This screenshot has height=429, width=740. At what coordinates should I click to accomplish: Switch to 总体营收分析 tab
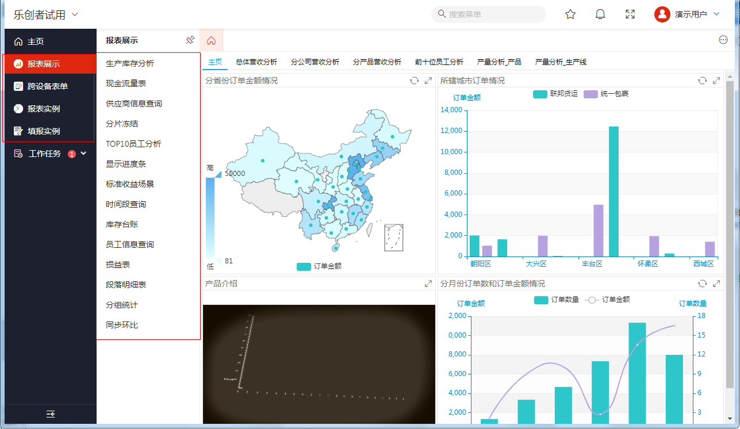click(256, 62)
